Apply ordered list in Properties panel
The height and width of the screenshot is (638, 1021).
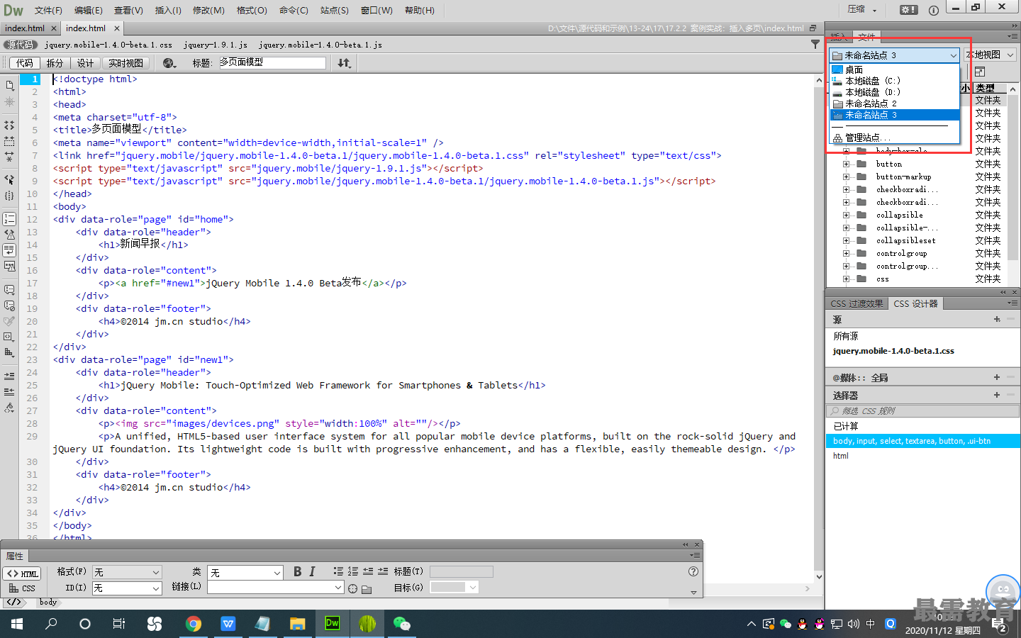[353, 571]
